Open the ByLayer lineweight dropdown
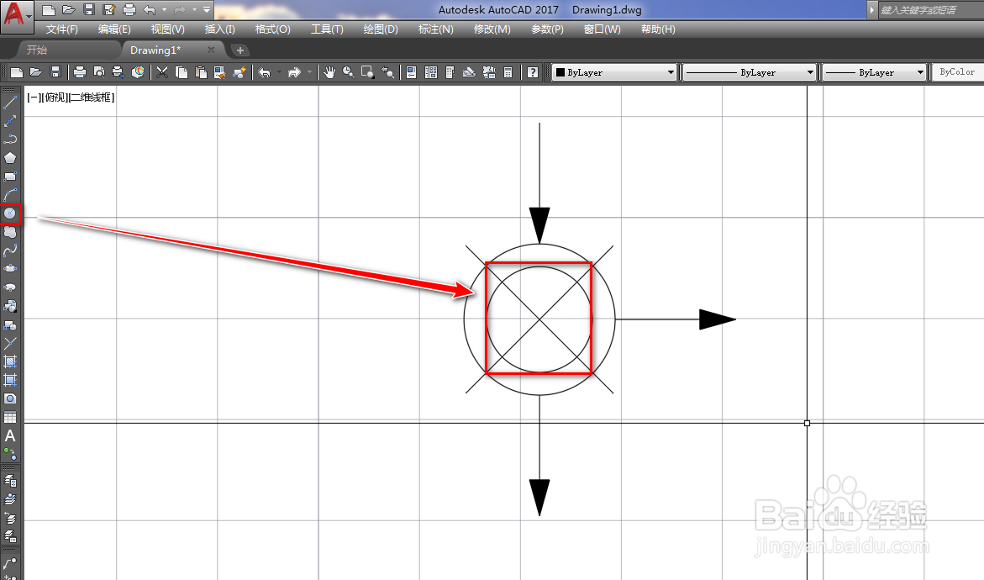Image resolution: width=984 pixels, height=580 pixels. click(874, 72)
